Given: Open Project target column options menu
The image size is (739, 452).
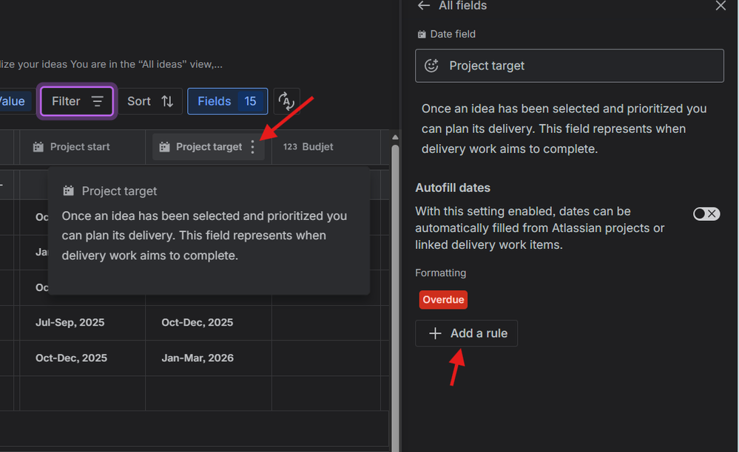Looking at the screenshot, I should [252, 147].
